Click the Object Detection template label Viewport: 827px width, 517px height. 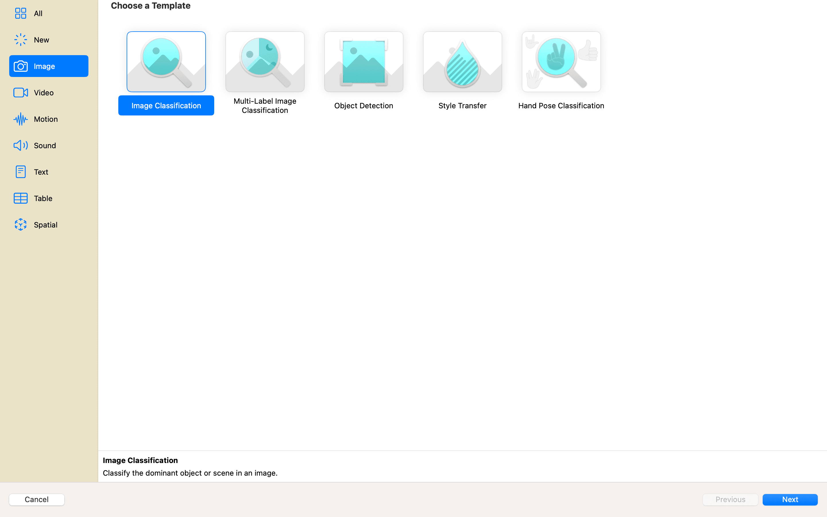point(364,106)
